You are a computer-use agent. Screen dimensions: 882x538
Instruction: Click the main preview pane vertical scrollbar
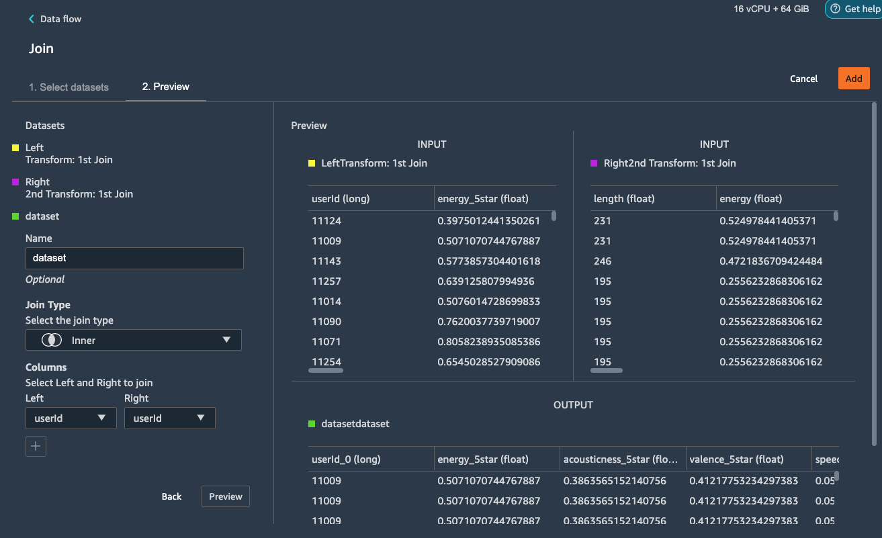[x=874, y=273]
